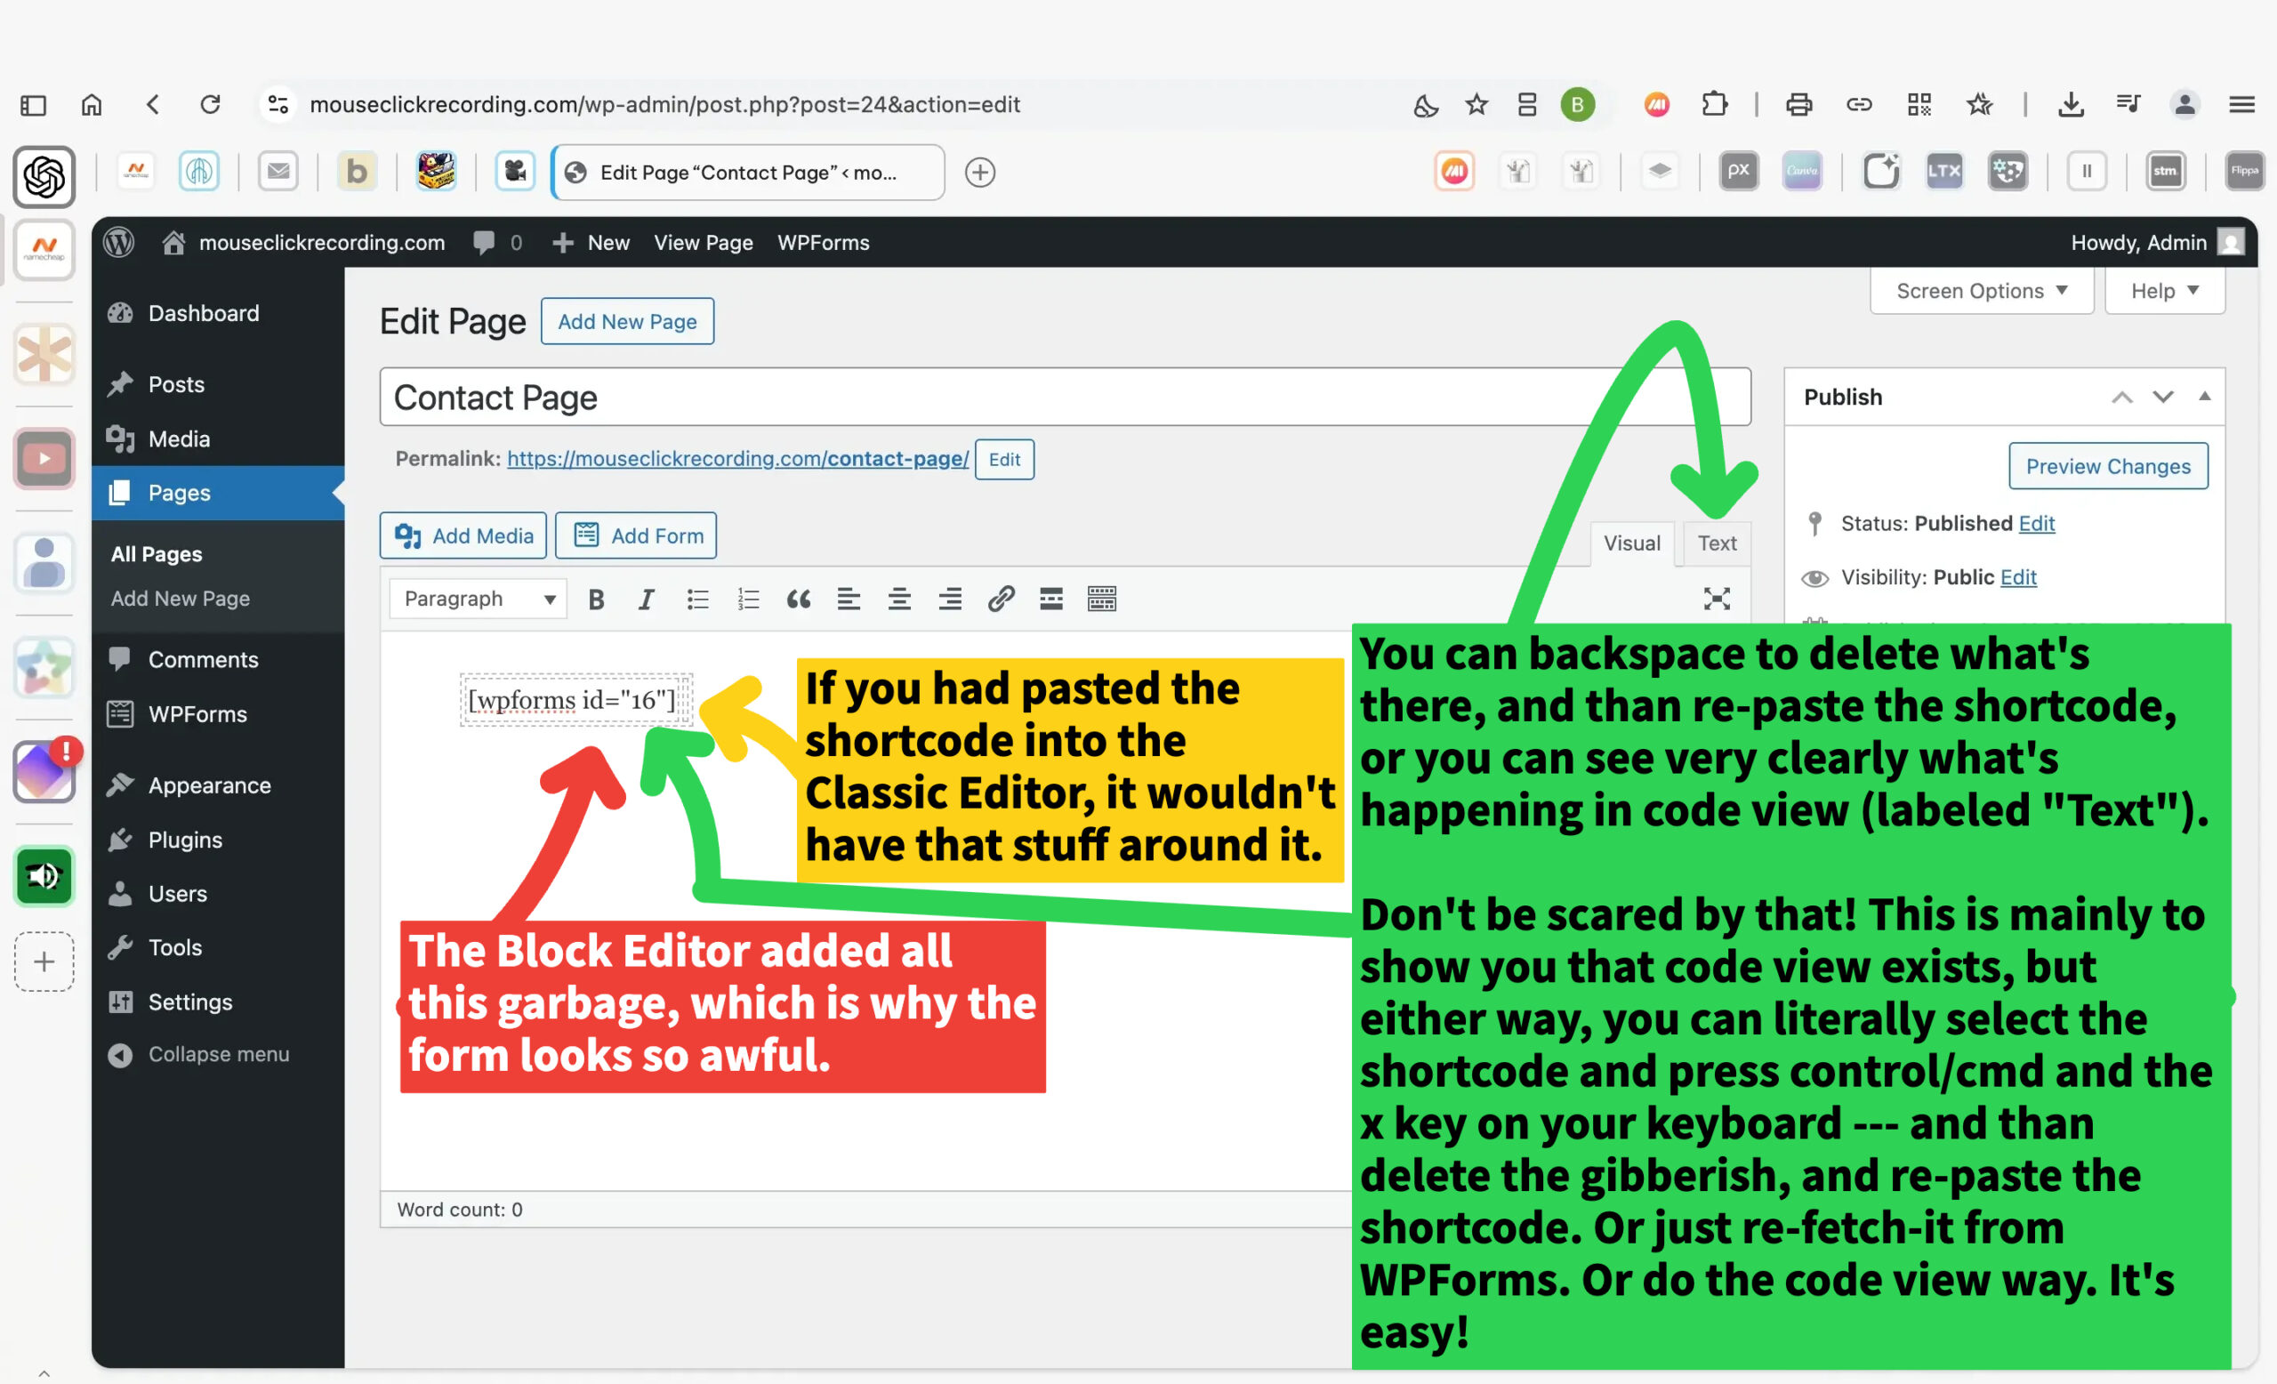Open the Help dropdown
Screen dimensions: 2277x1384
coord(2164,291)
